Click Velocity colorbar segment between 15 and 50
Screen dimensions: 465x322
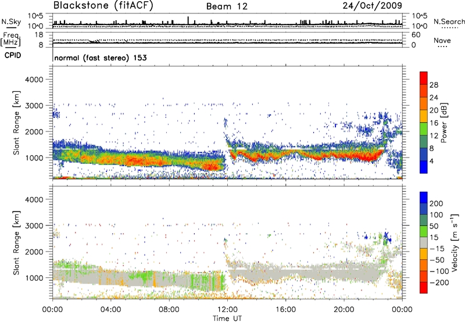(x=424, y=231)
